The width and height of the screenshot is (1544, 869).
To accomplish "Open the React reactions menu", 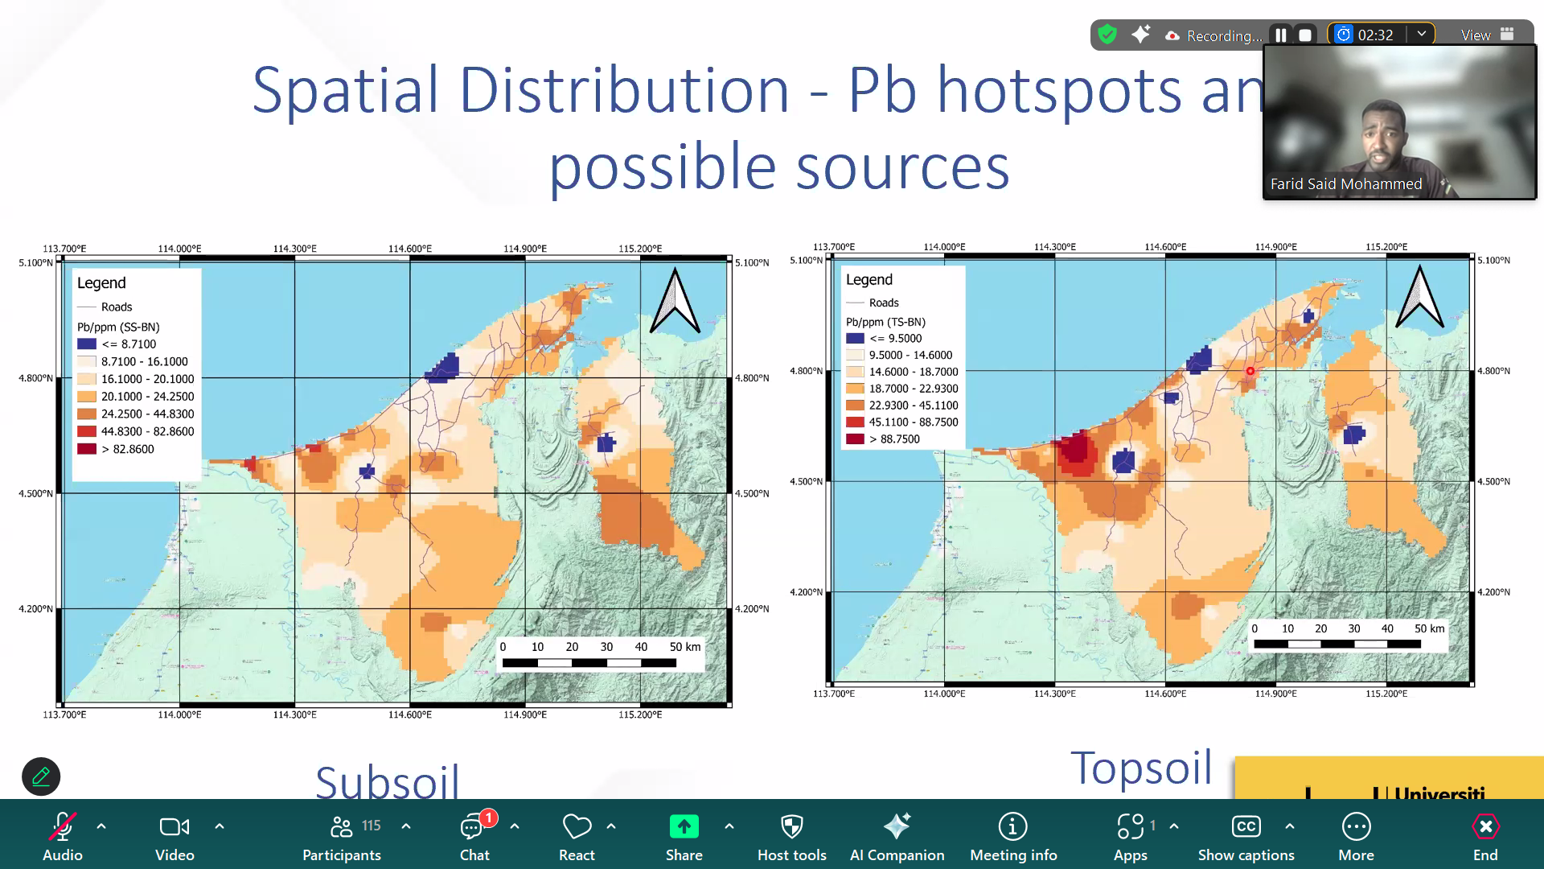I will click(x=577, y=834).
